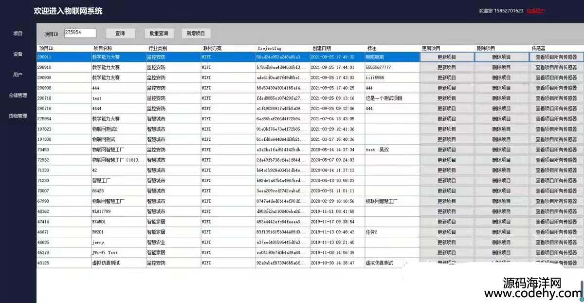This screenshot has height=303, width=584.
Task: Click the 批量查询 button
Action: point(159,34)
